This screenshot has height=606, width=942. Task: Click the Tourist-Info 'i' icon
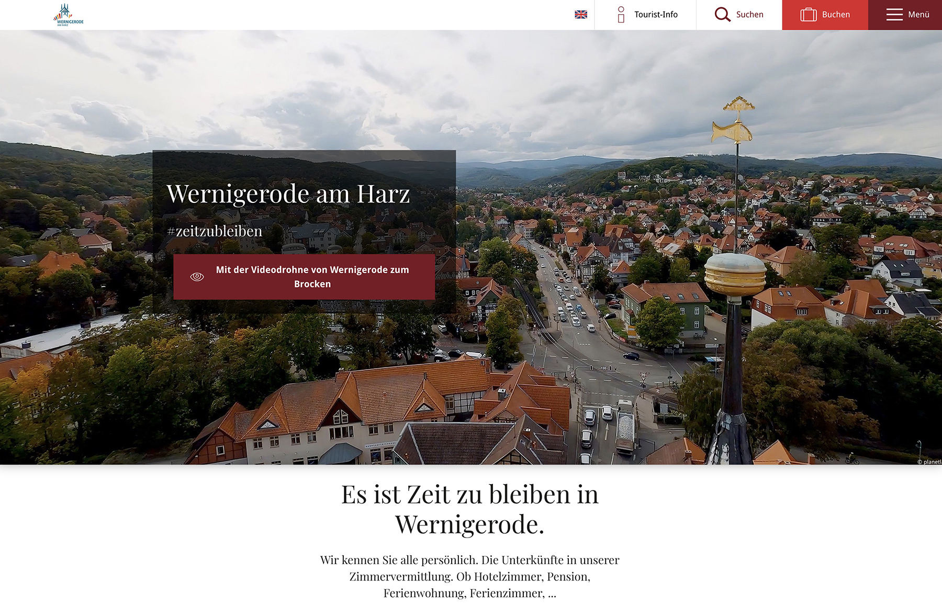point(621,15)
